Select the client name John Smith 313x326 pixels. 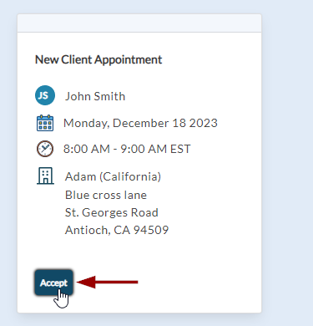coord(95,96)
